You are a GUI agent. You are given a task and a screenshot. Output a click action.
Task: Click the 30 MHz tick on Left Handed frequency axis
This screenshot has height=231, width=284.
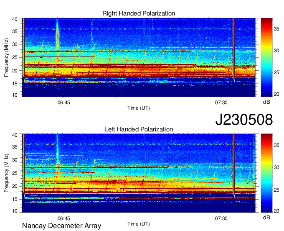pos(15,160)
